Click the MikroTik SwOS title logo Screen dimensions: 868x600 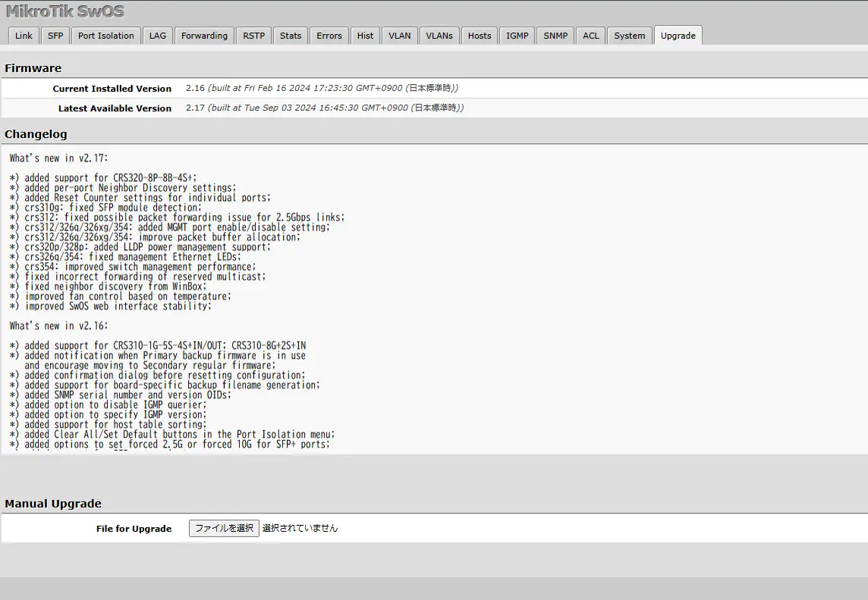[64, 11]
